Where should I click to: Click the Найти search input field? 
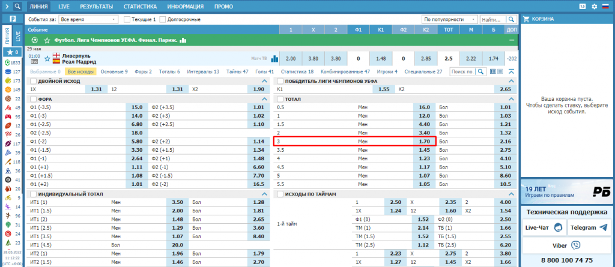(x=492, y=19)
